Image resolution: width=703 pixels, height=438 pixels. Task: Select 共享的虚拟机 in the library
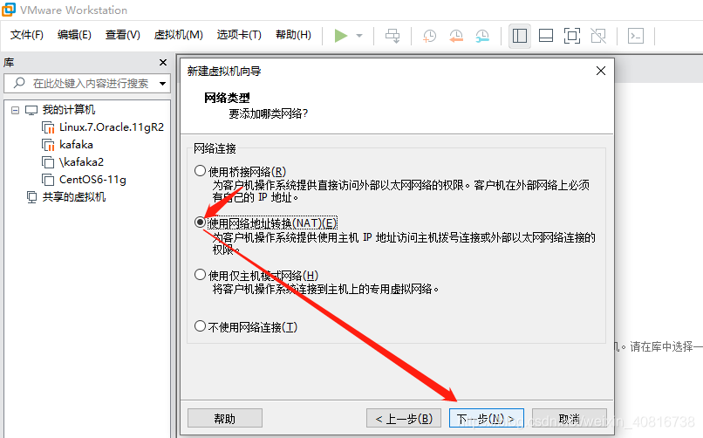pyautogui.click(x=74, y=197)
